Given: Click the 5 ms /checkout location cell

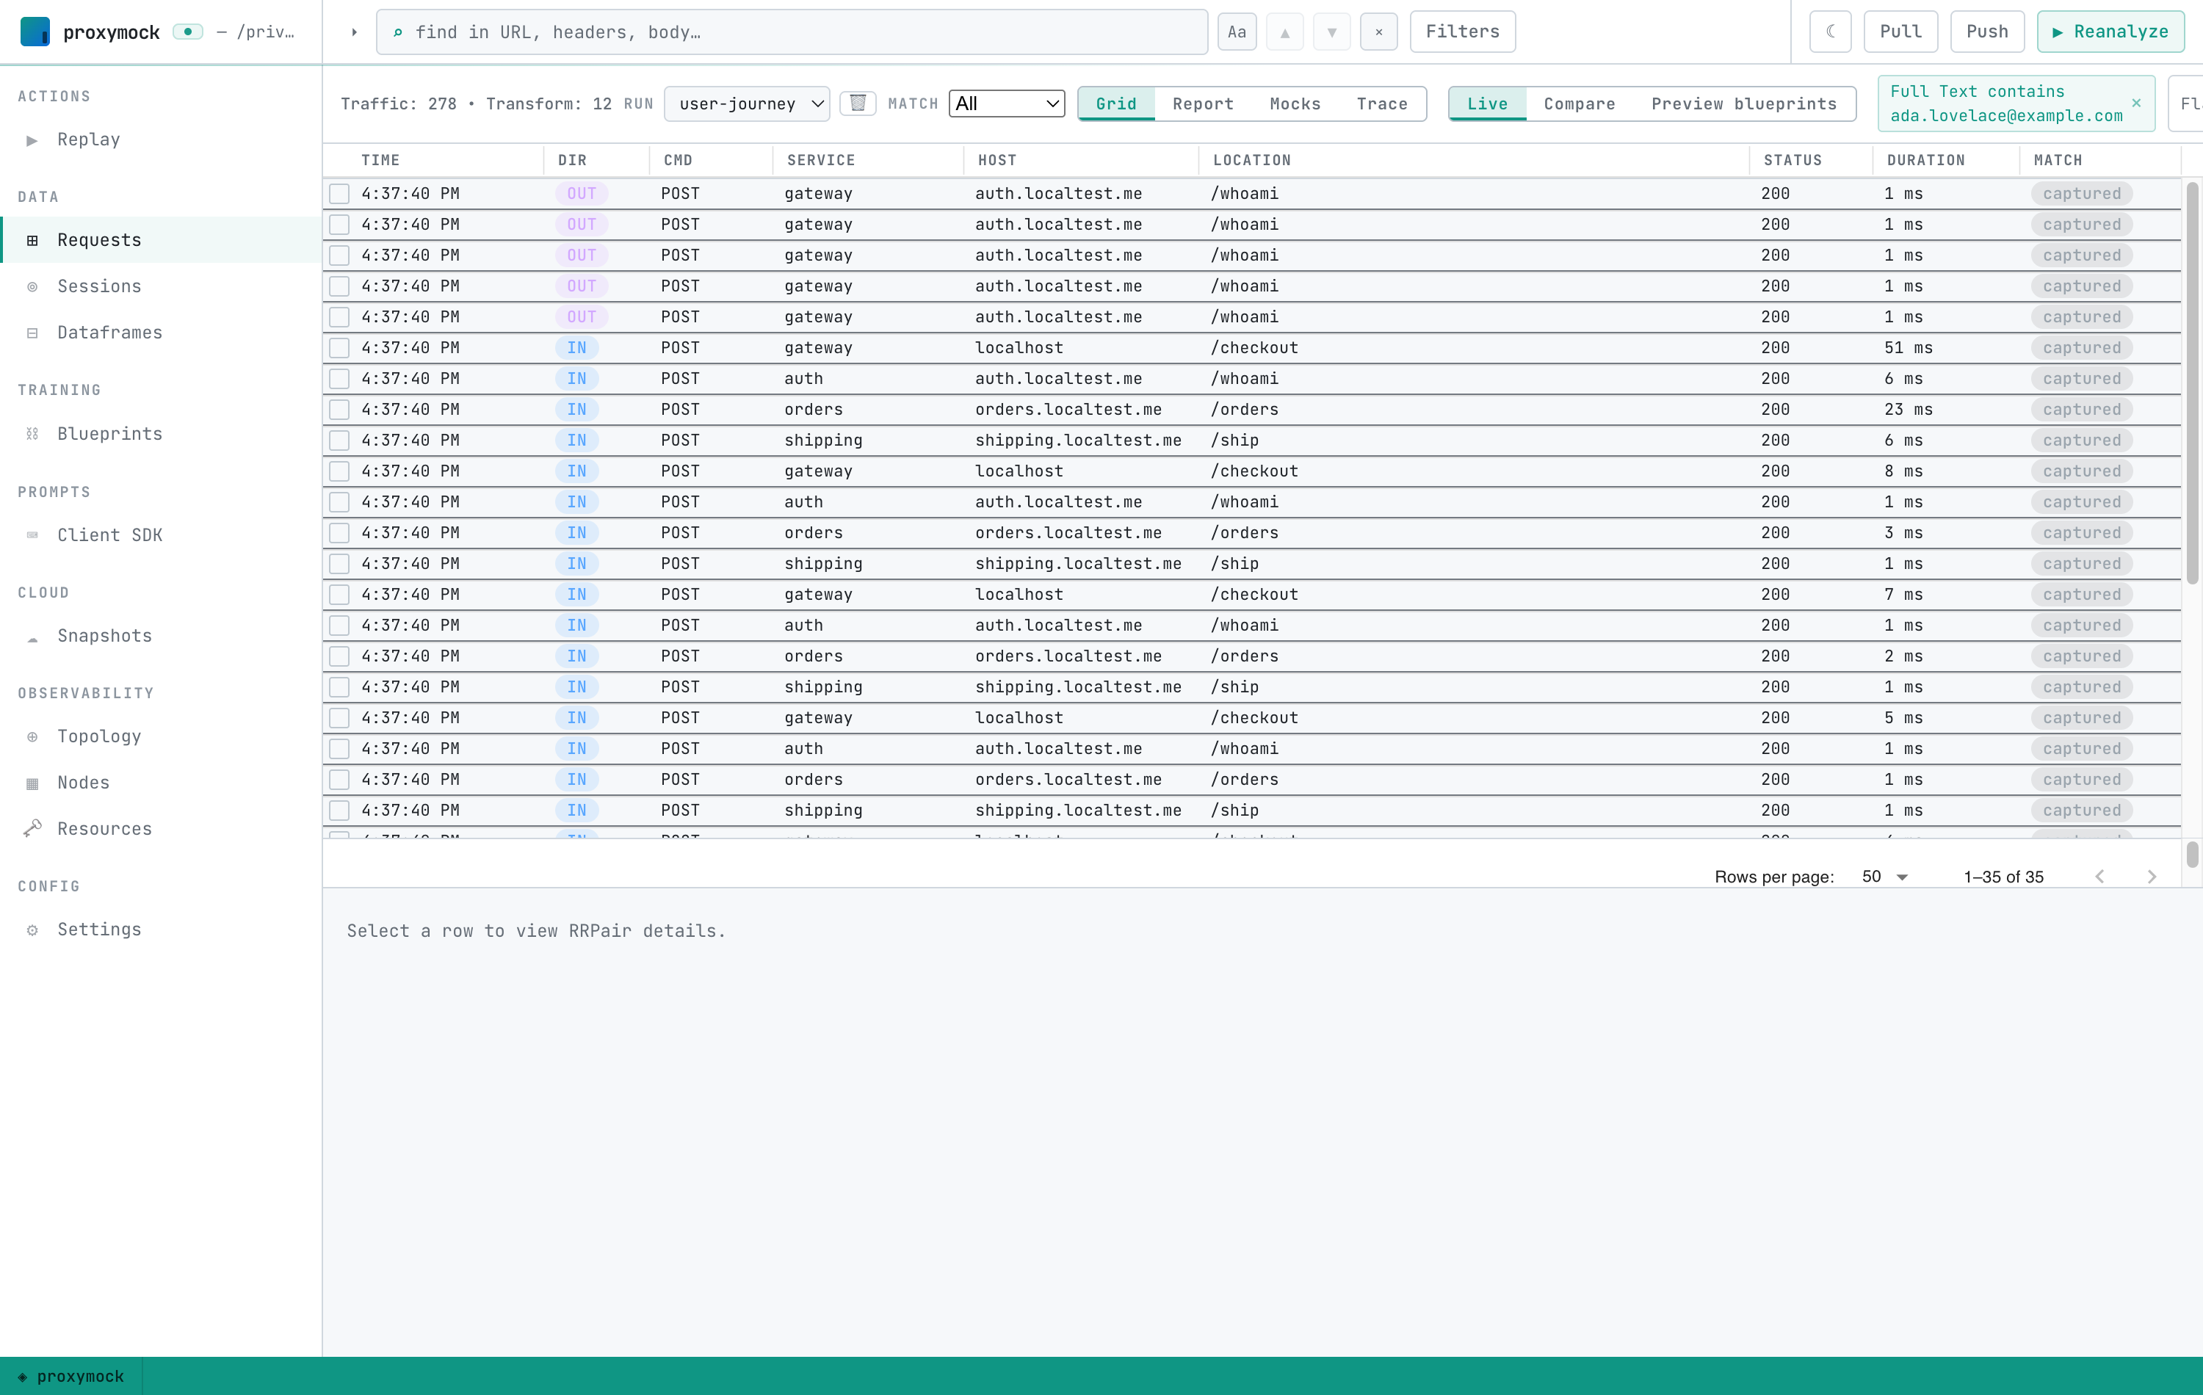Looking at the screenshot, I should 1254,718.
